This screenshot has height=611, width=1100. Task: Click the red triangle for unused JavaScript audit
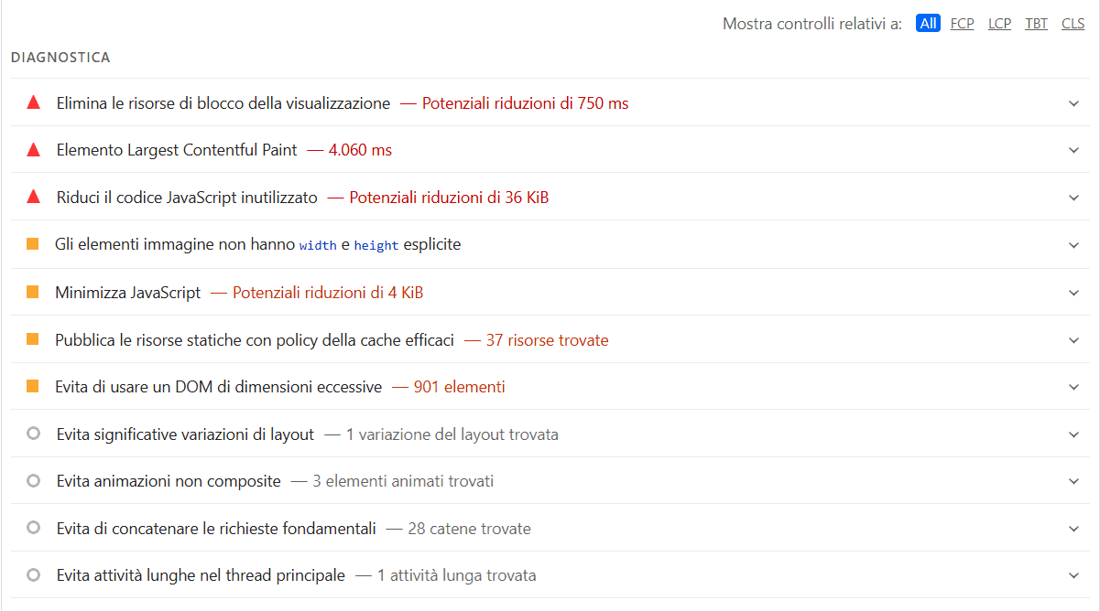33,197
